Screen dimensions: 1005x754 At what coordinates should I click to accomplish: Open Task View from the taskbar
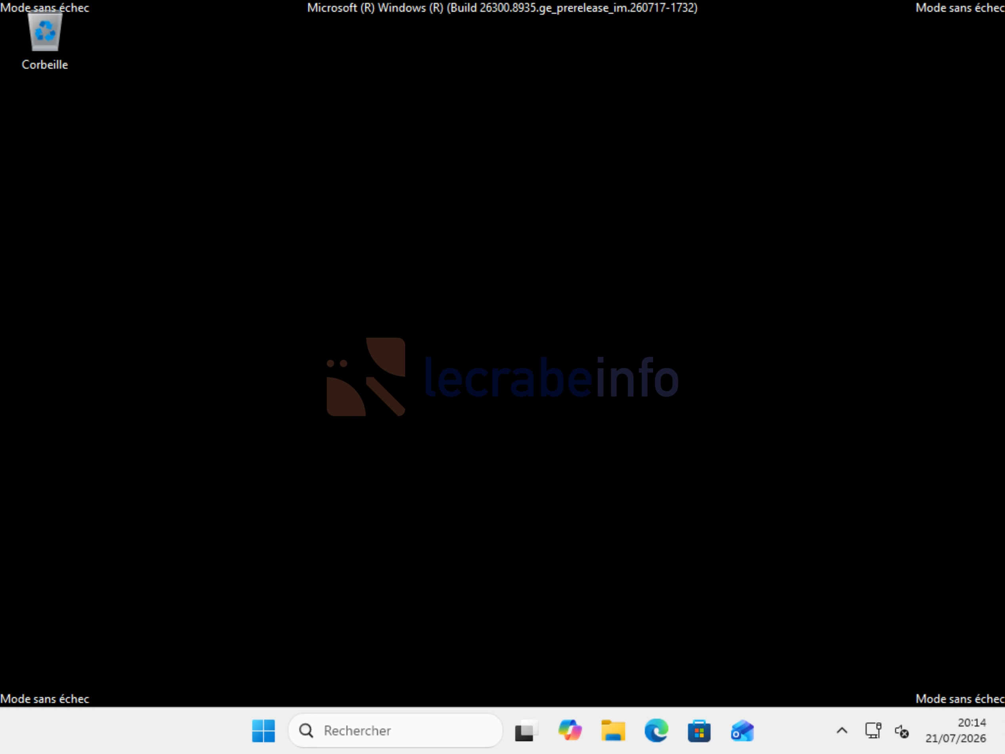pos(526,730)
